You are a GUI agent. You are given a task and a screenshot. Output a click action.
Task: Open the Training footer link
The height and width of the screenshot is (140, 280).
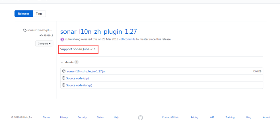230,117
